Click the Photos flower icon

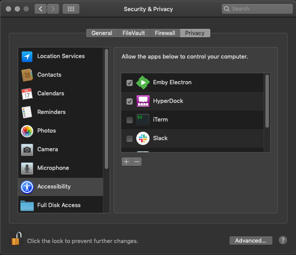coord(27,131)
